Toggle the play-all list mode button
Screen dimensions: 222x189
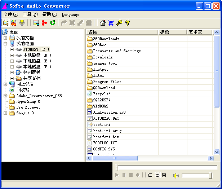(164, 175)
